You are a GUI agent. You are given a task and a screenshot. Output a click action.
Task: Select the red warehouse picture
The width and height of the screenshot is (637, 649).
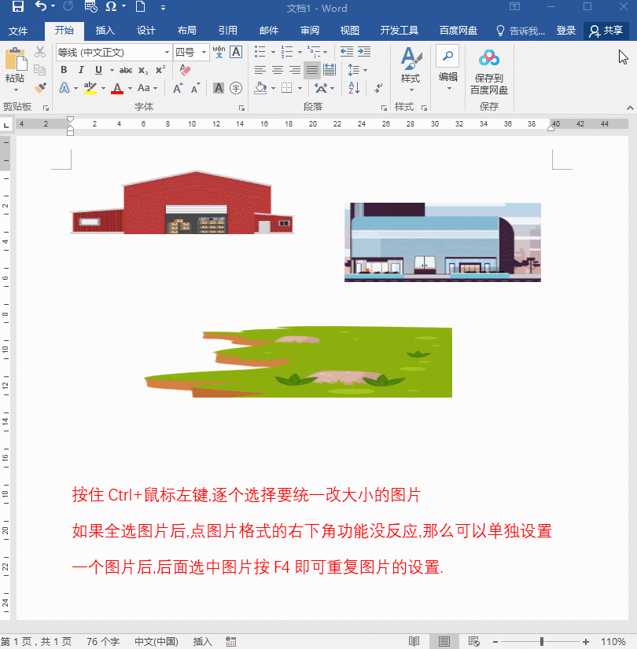[182, 203]
